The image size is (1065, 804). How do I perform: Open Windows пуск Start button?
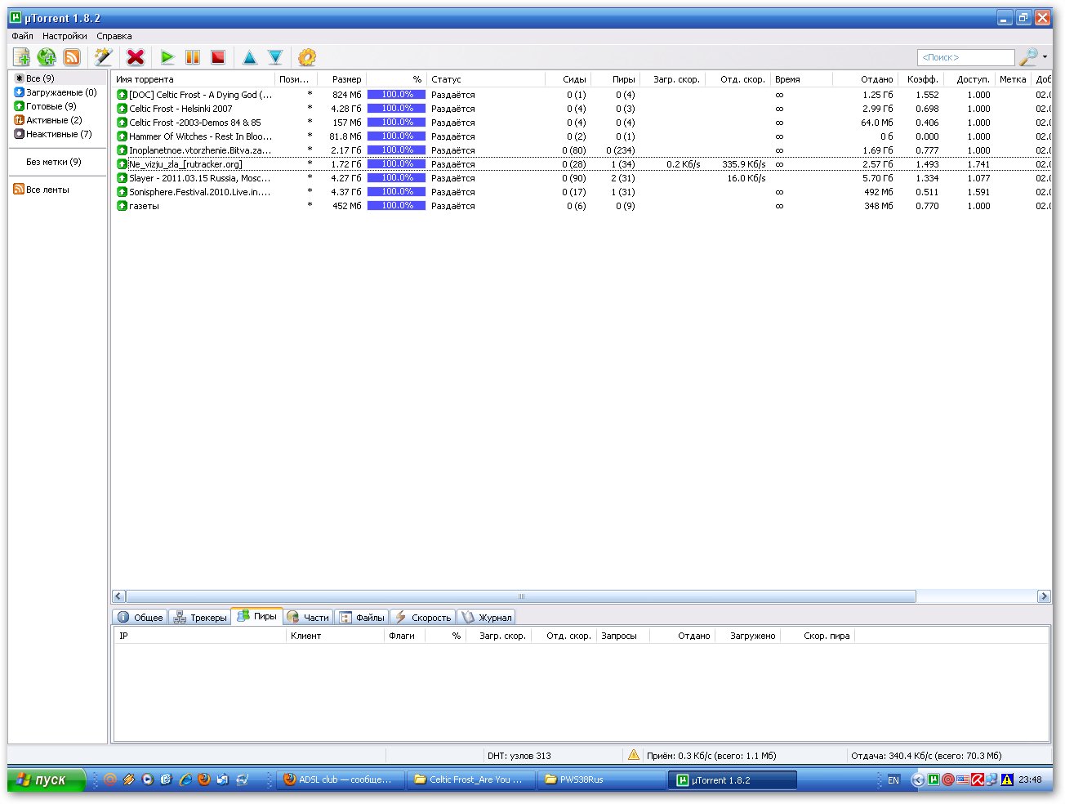(46, 779)
